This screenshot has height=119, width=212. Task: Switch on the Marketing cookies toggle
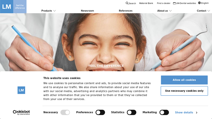tap(164, 112)
